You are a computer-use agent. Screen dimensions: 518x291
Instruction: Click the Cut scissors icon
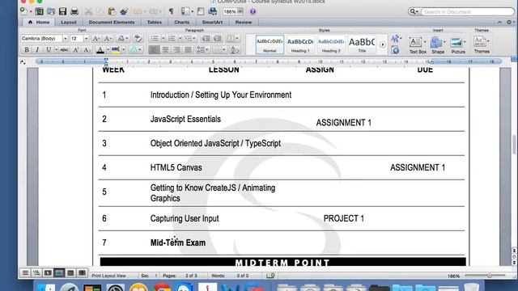(88, 11)
